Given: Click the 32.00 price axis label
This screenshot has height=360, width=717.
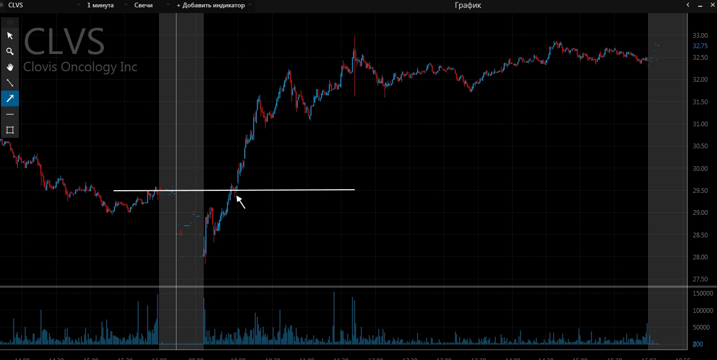Looking at the screenshot, I should point(700,80).
